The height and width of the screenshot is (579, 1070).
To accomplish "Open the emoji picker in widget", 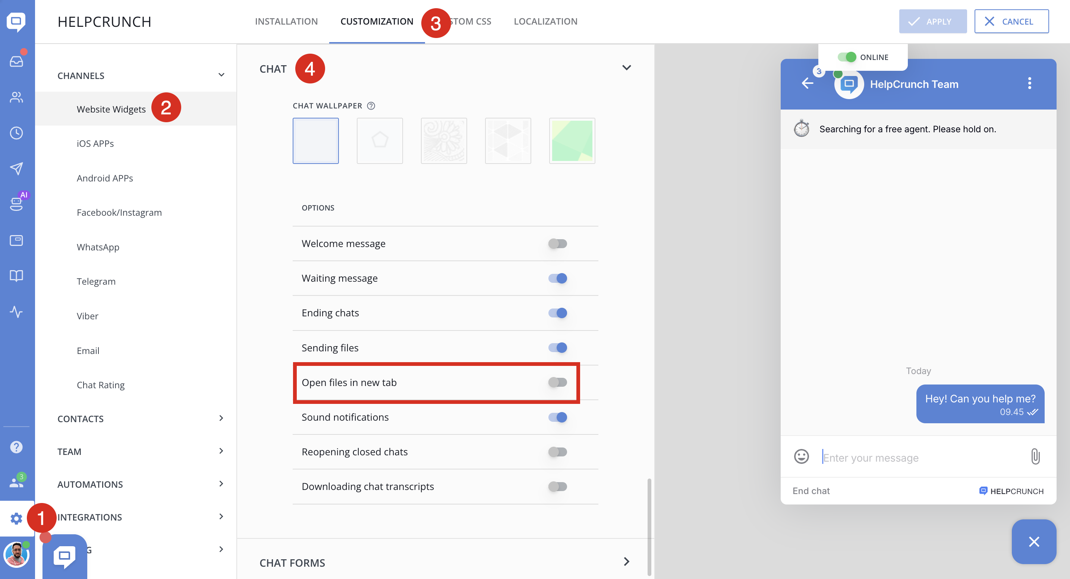I will click(x=801, y=456).
